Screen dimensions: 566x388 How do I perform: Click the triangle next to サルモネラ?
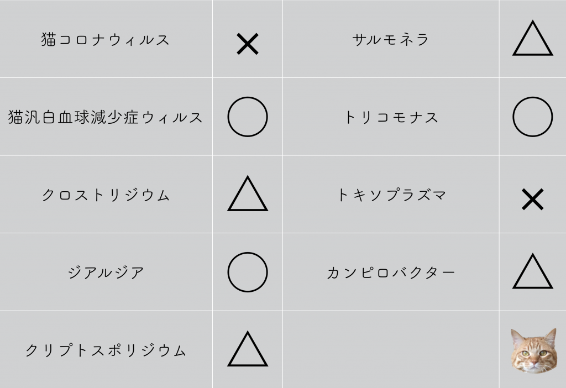[x=533, y=38]
